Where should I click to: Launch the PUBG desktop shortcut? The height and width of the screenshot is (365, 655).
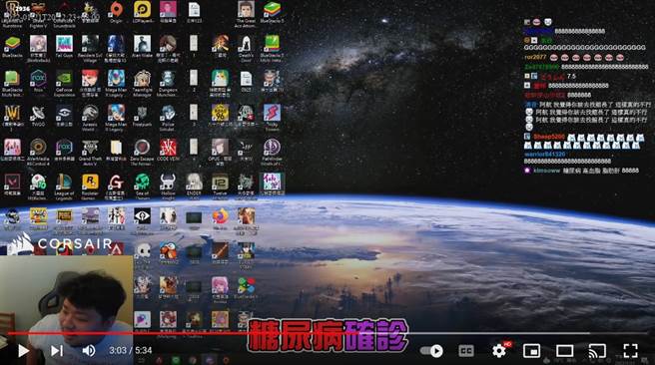point(64,219)
